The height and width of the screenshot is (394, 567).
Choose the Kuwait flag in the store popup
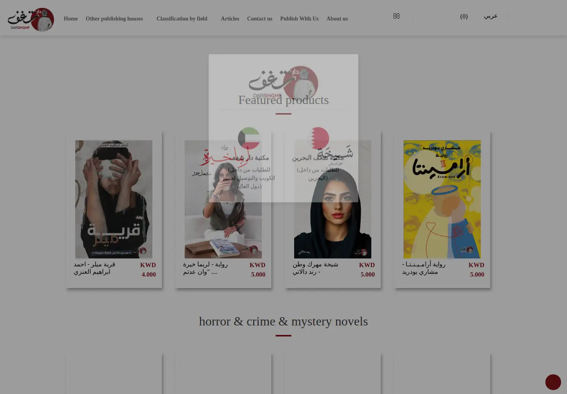point(249,138)
